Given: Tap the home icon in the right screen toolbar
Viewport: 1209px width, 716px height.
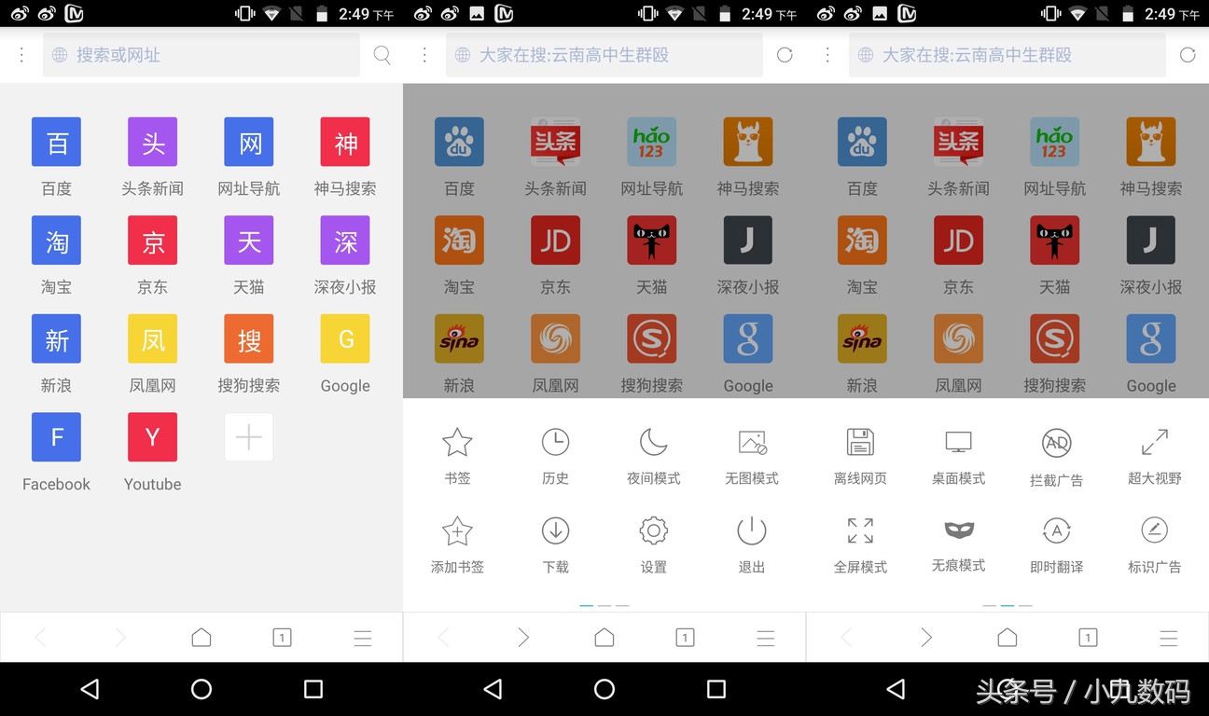Looking at the screenshot, I should click(1007, 637).
